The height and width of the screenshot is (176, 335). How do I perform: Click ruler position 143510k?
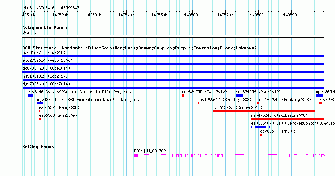[x=28, y=15]
